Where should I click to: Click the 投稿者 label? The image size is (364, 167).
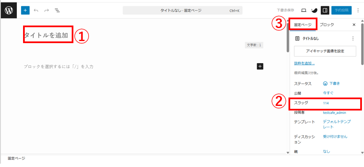point(299,113)
